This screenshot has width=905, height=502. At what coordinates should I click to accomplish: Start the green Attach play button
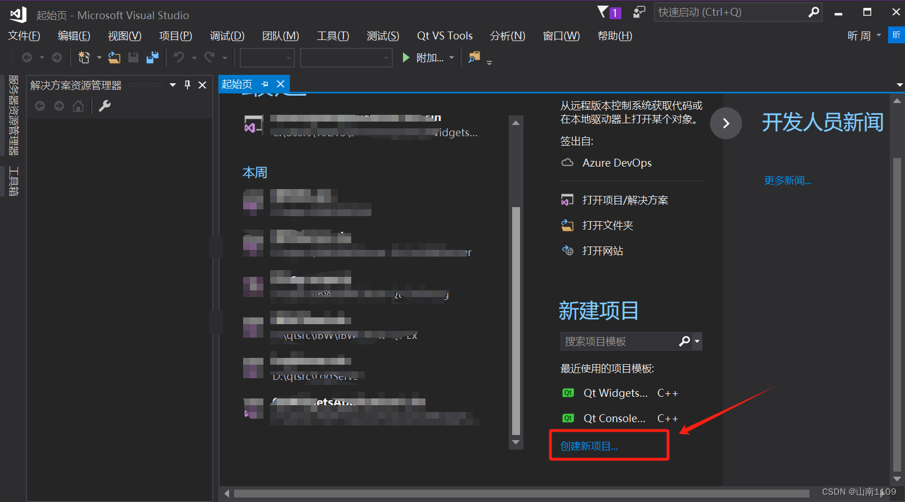tap(406, 57)
